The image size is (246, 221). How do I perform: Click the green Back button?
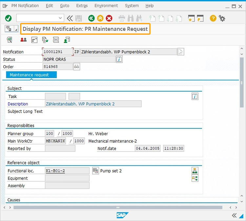[x=91, y=18]
